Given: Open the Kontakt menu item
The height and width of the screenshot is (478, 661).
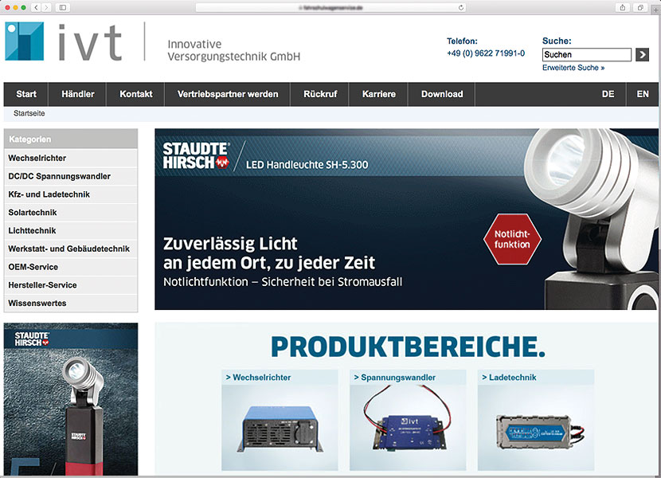Looking at the screenshot, I should (135, 94).
